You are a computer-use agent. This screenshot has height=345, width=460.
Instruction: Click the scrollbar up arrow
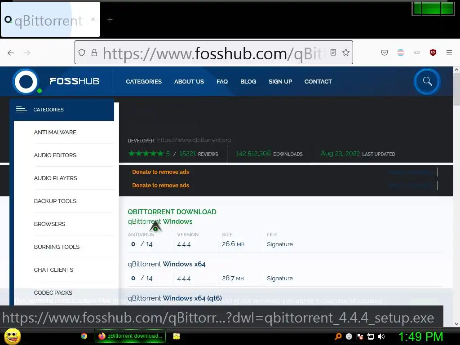point(456,70)
